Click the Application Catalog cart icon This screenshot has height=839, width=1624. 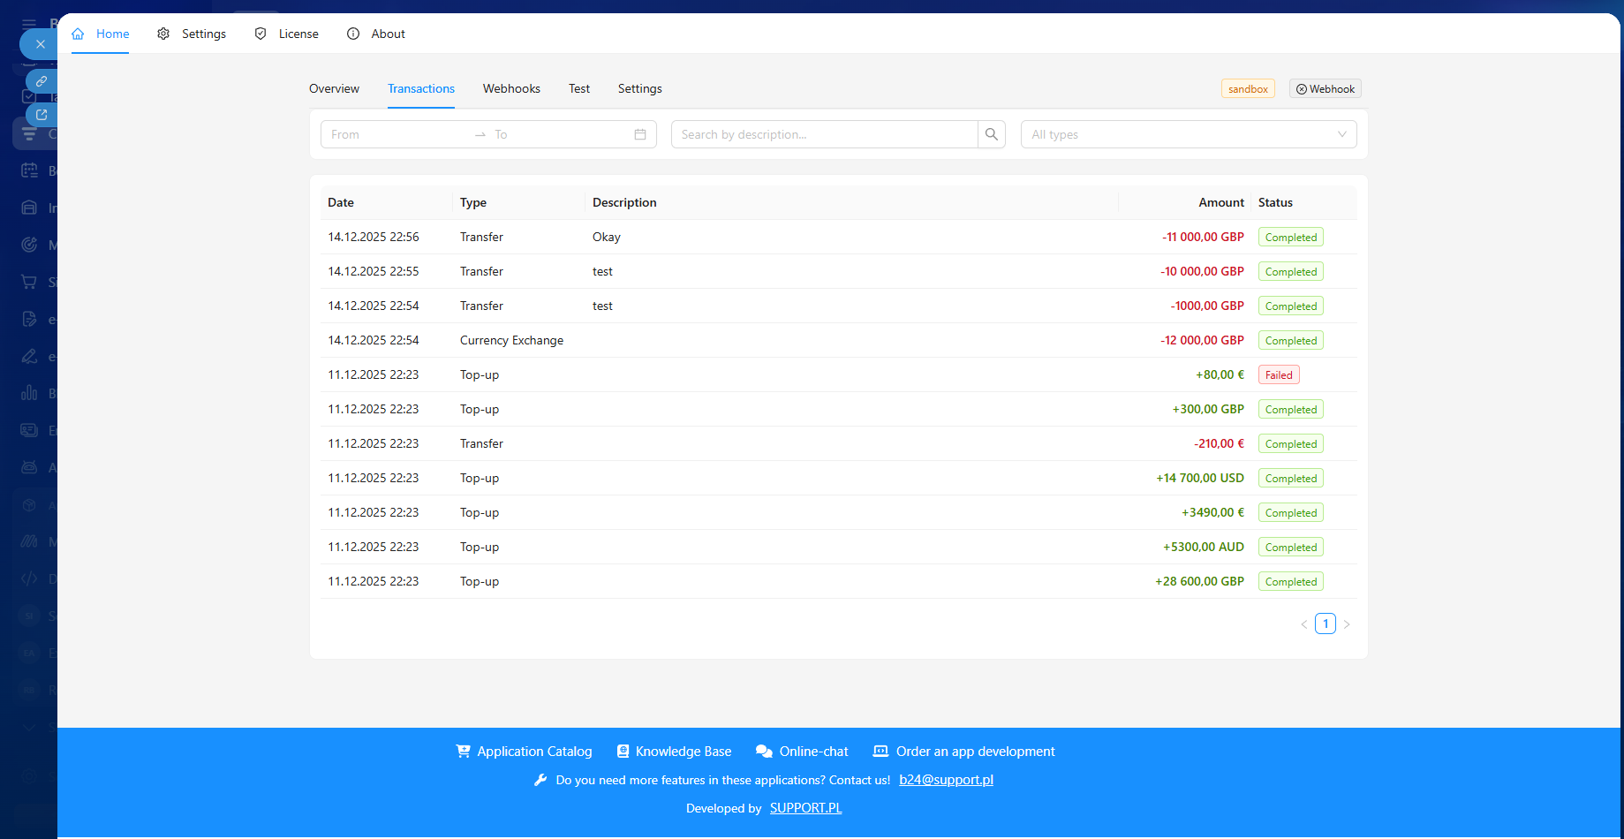click(463, 751)
